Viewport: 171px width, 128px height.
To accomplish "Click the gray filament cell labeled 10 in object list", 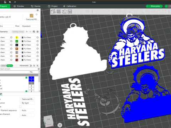I will click(x=31, y=83).
